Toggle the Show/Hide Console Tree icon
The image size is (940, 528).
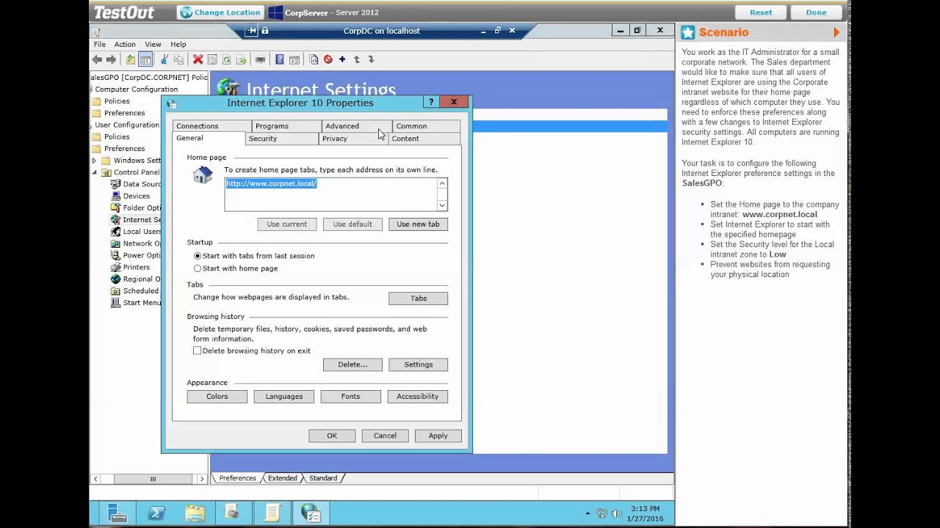point(145,59)
